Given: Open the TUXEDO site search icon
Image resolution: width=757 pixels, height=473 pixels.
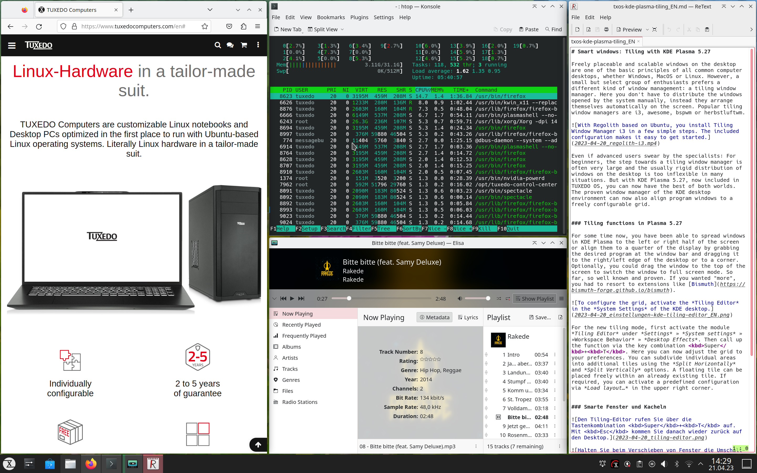Looking at the screenshot, I should pos(218,45).
